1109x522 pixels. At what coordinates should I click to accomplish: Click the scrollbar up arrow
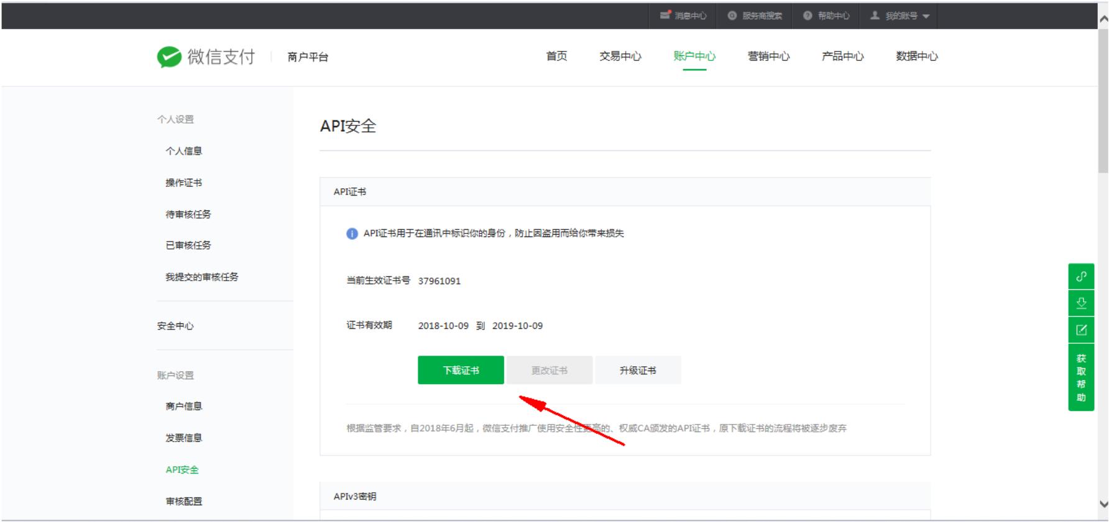point(1103,19)
